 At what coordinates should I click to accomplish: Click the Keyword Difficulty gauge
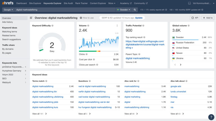pyautogui.click(x=52, y=43)
